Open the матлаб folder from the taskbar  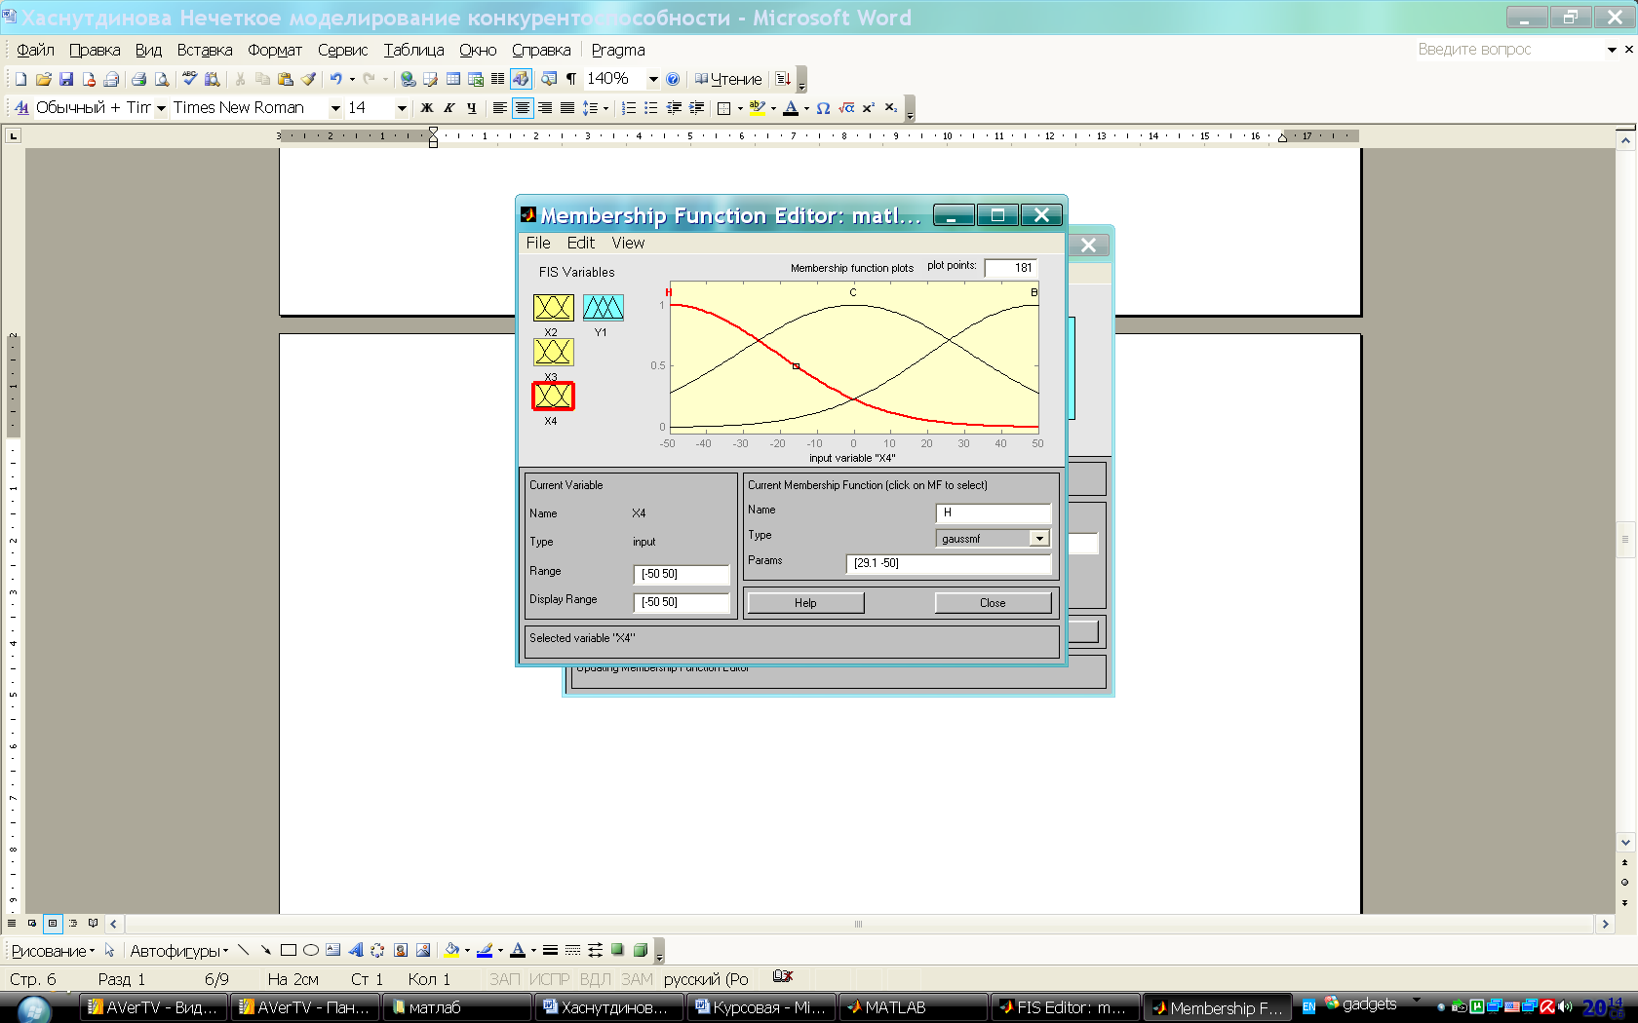coord(458,1007)
